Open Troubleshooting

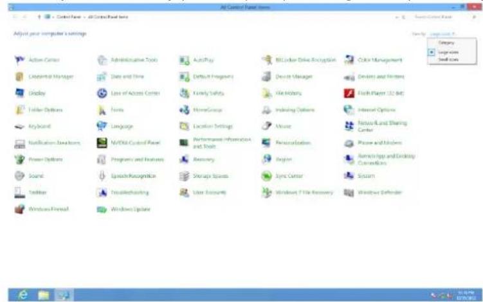coord(123,193)
